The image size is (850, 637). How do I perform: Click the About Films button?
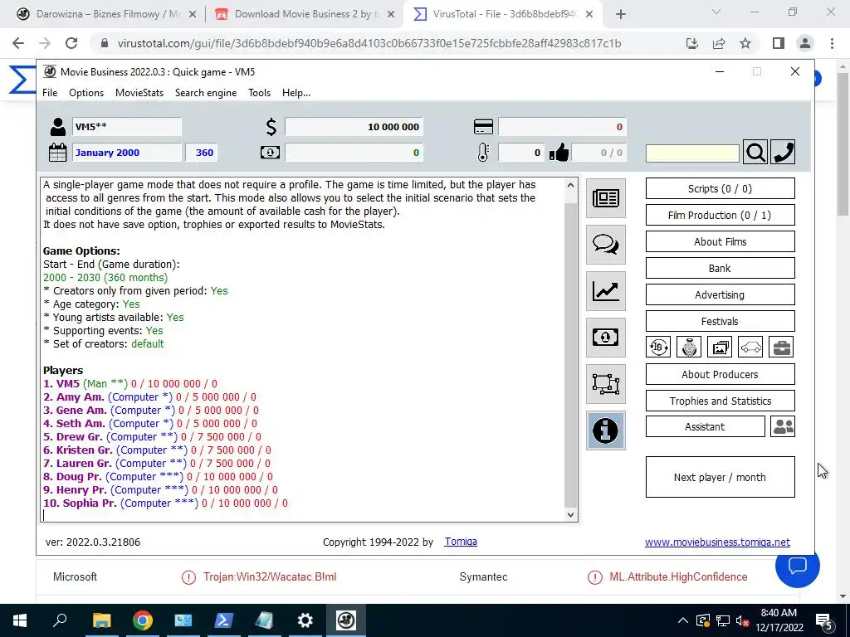click(720, 241)
